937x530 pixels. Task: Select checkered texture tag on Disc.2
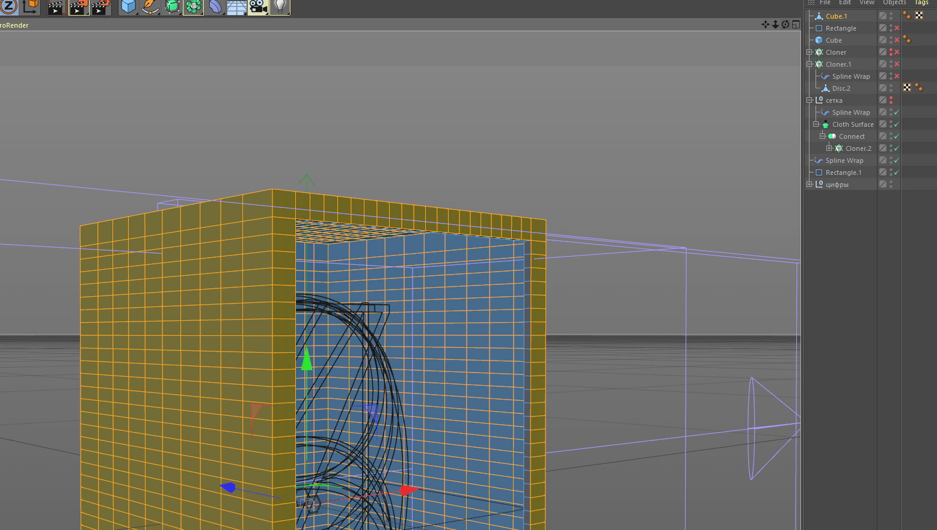point(907,88)
